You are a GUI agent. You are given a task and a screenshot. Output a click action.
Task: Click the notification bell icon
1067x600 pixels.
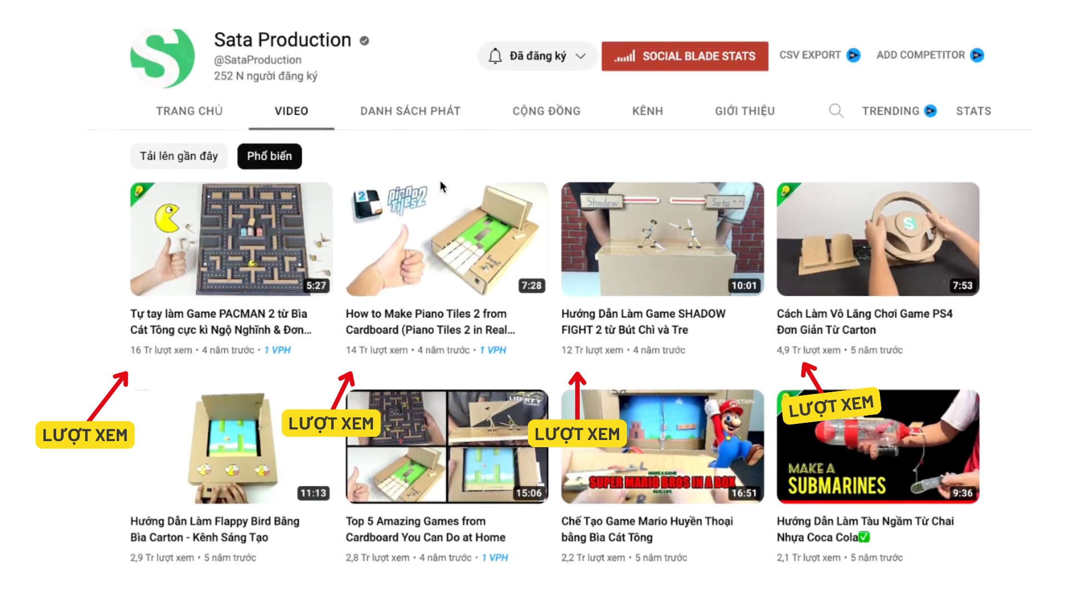(495, 56)
